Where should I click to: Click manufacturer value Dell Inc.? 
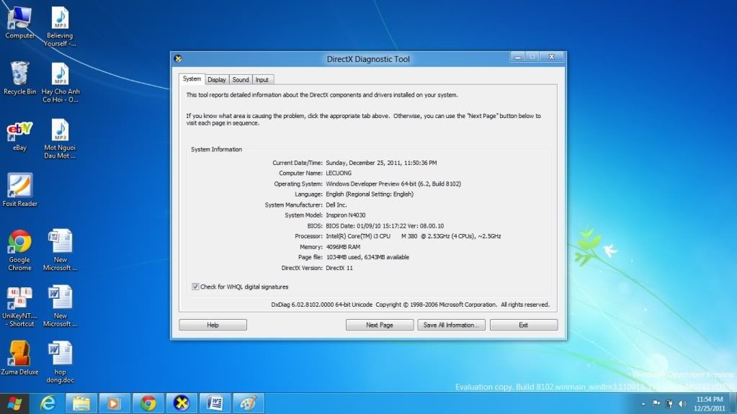click(336, 205)
